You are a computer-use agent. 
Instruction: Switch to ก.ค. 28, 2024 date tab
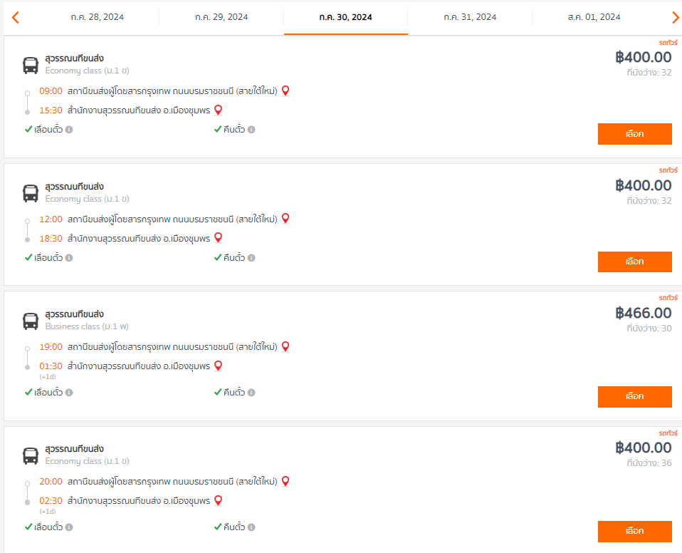click(x=97, y=17)
